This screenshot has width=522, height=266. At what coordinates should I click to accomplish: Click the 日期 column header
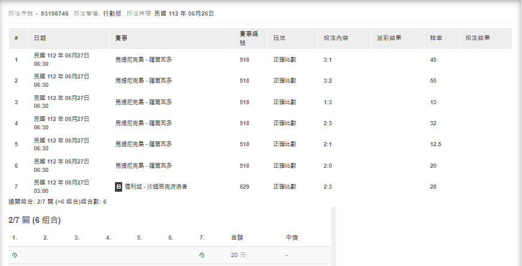(40, 38)
